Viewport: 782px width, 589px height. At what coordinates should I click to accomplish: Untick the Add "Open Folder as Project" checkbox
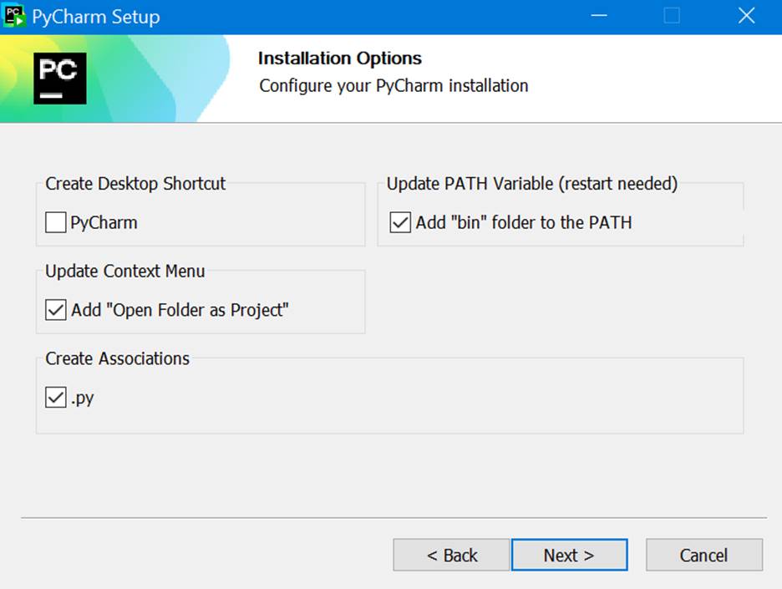point(56,310)
